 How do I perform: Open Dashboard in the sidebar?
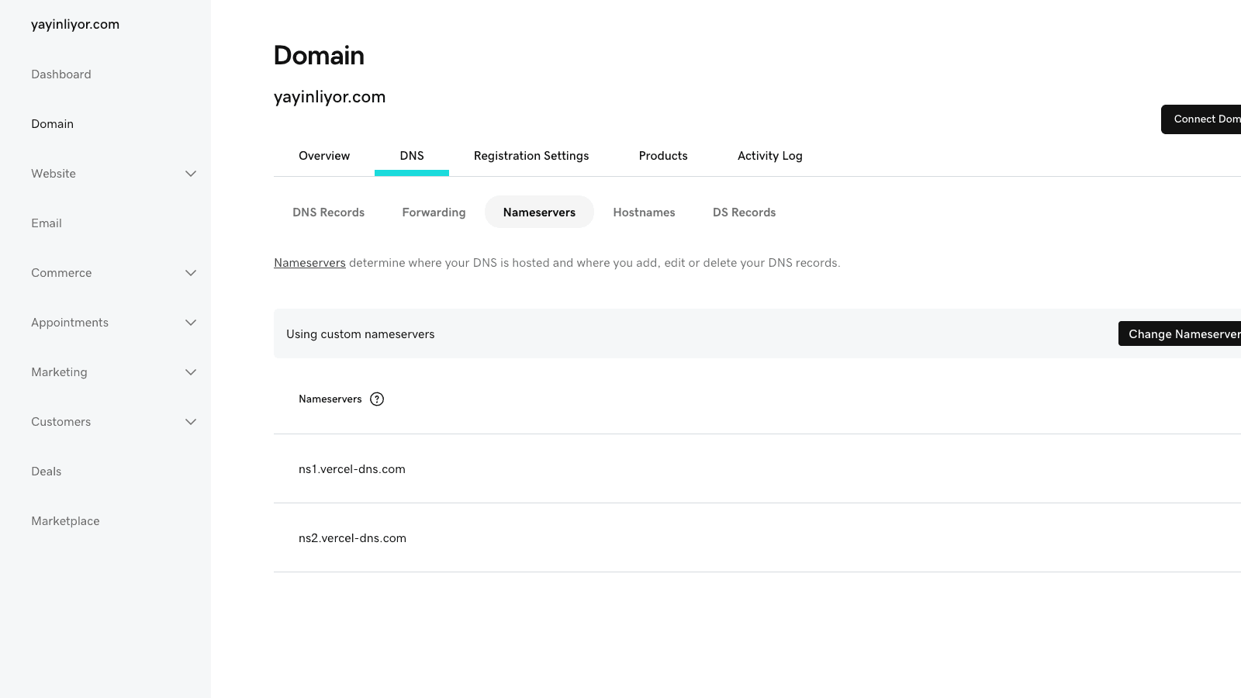click(x=61, y=74)
